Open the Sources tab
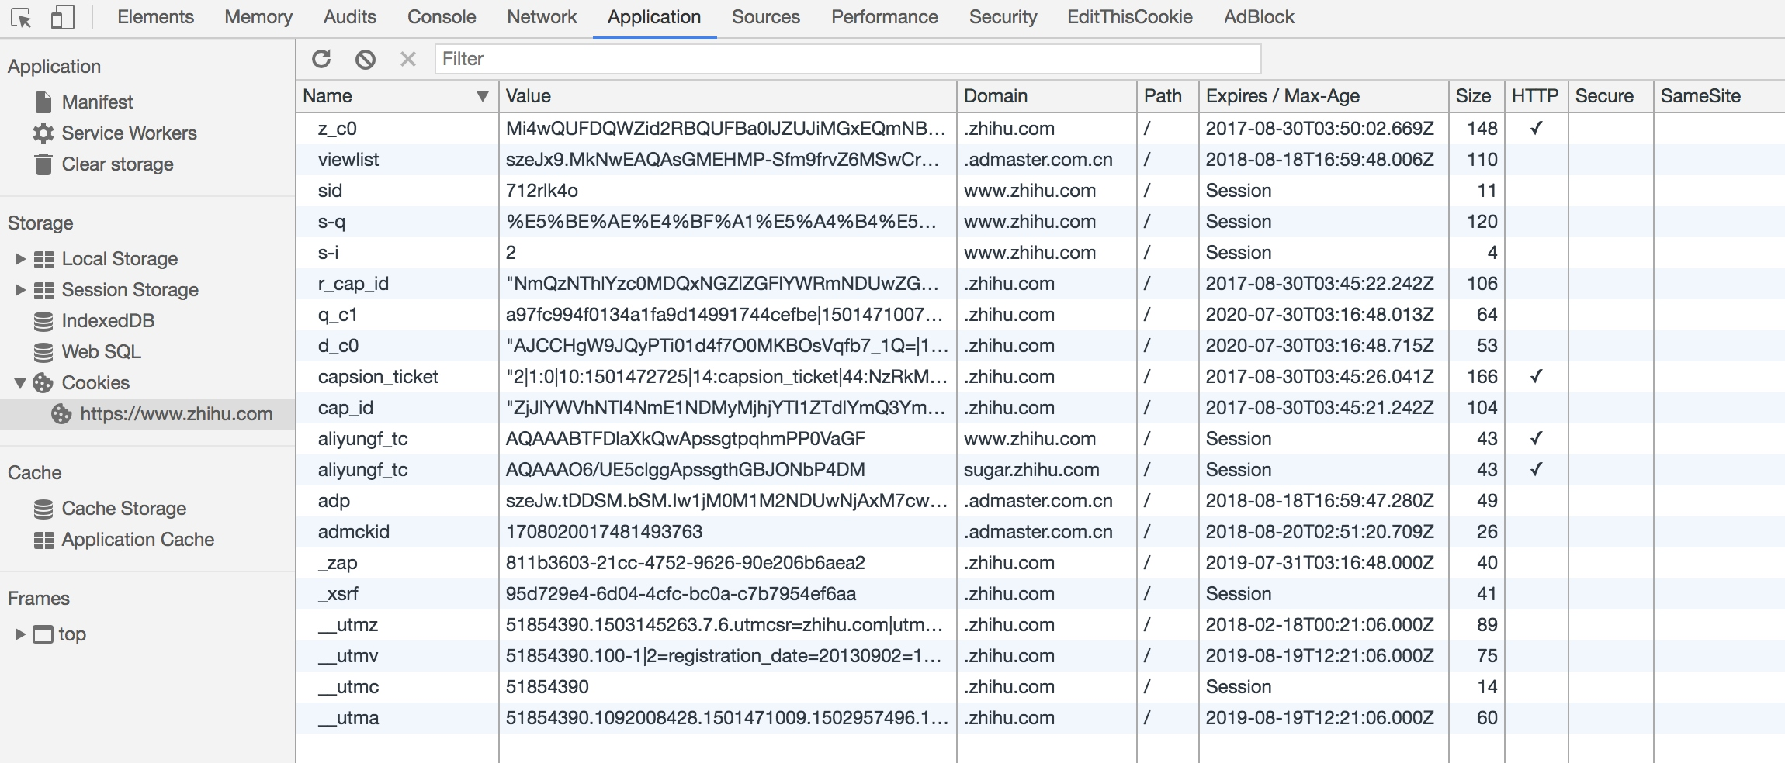 pyautogui.click(x=766, y=17)
